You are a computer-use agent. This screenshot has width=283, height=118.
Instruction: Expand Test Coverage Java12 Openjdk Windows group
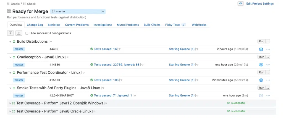pos(10,103)
